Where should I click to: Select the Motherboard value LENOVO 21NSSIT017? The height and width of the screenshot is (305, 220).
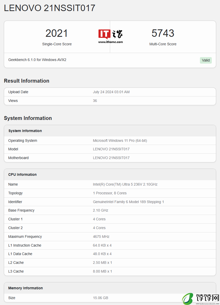point(111,158)
